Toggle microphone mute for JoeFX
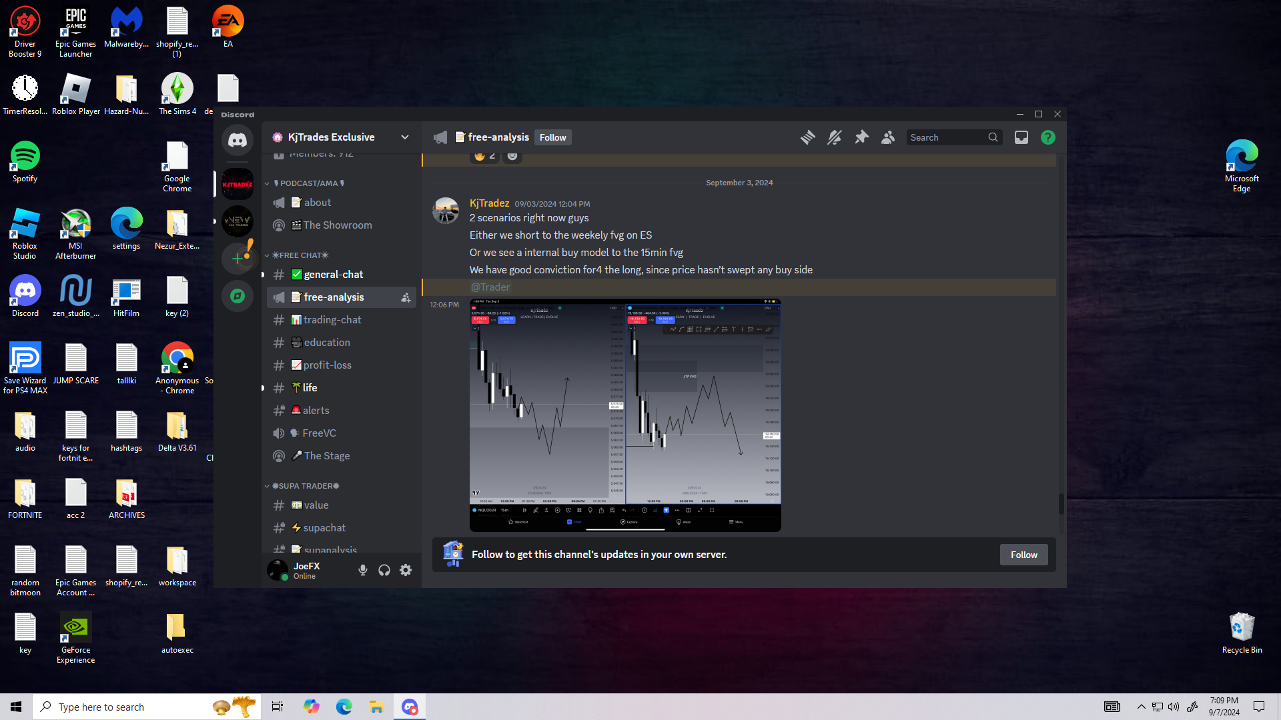 pos(362,570)
